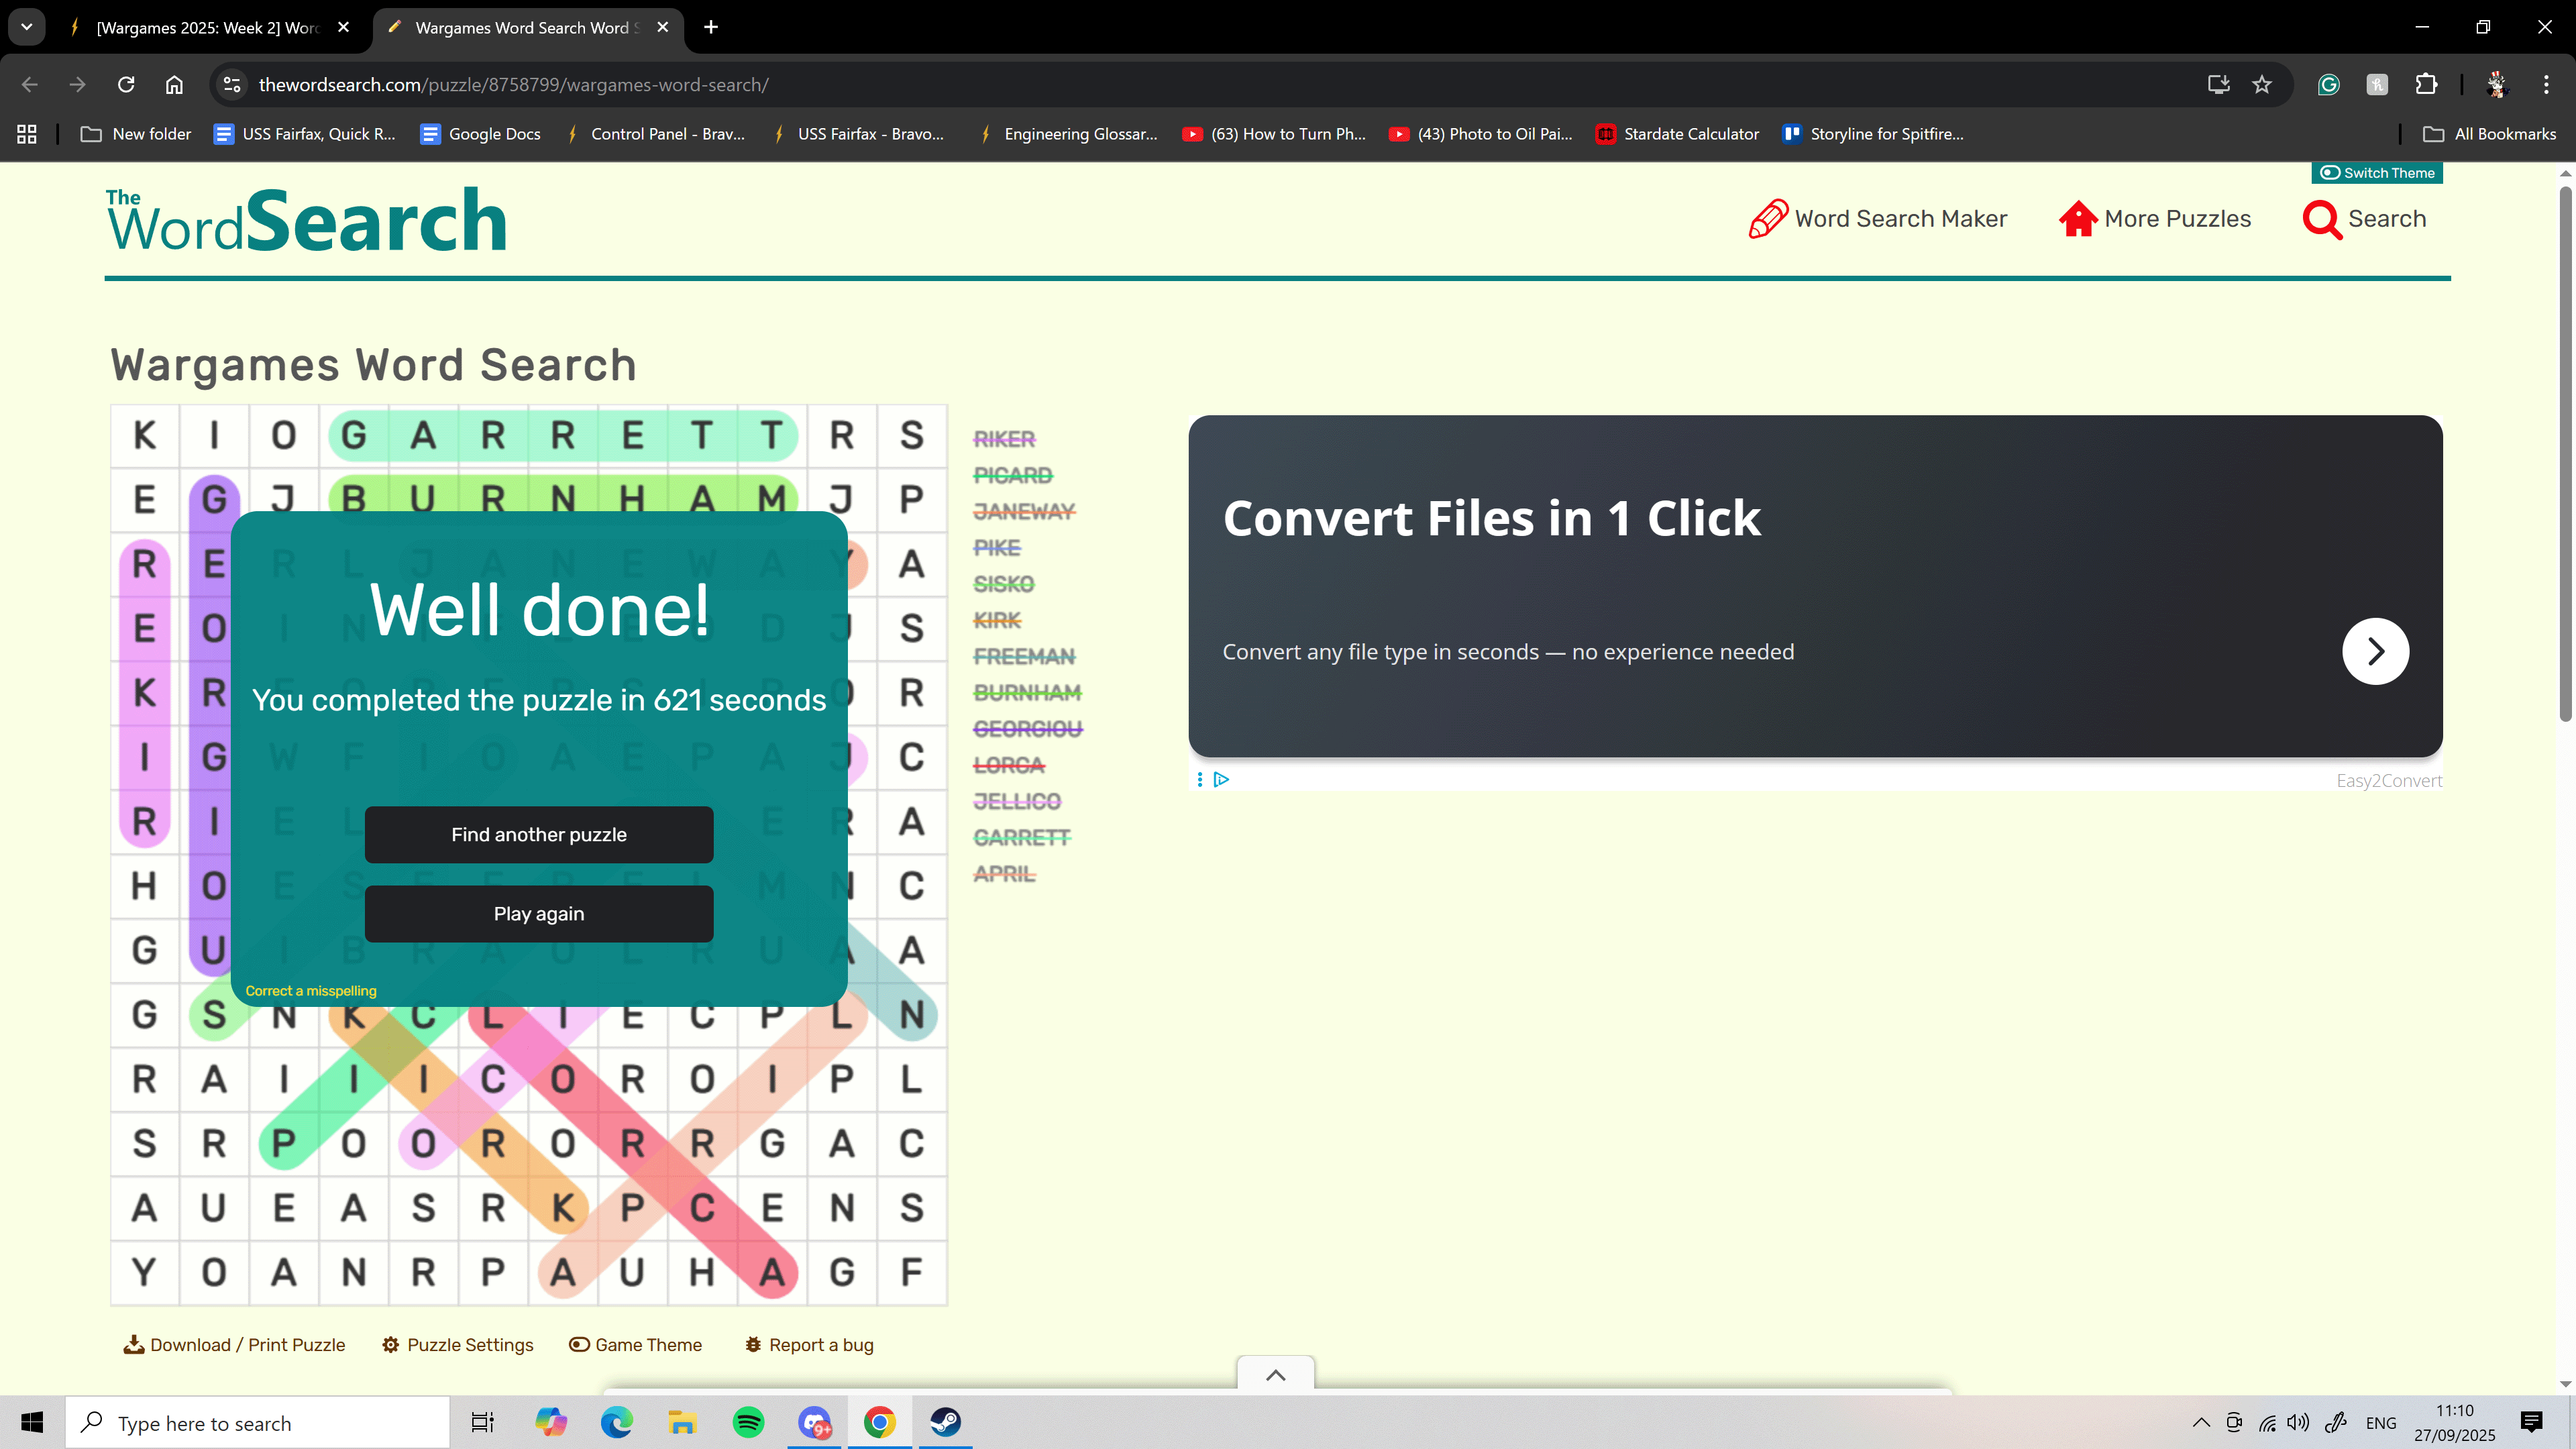Expand the bottom panel with the up chevron
Screen dimensions: 2576x1449
click(1275, 1375)
